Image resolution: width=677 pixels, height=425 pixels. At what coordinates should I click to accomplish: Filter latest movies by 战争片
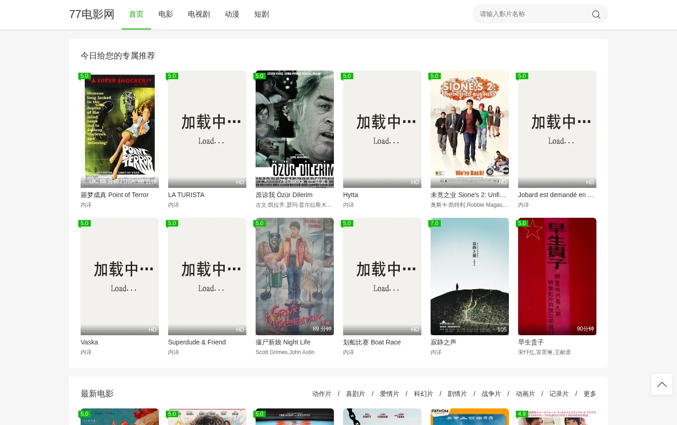tap(491, 394)
